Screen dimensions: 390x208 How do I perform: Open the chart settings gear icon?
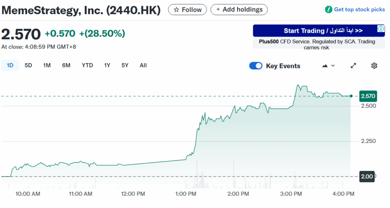pyautogui.click(x=374, y=66)
